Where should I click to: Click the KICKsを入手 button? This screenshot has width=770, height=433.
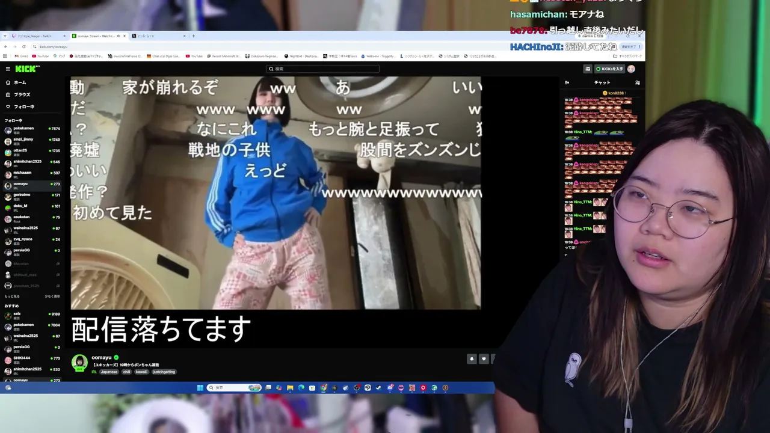609,69
